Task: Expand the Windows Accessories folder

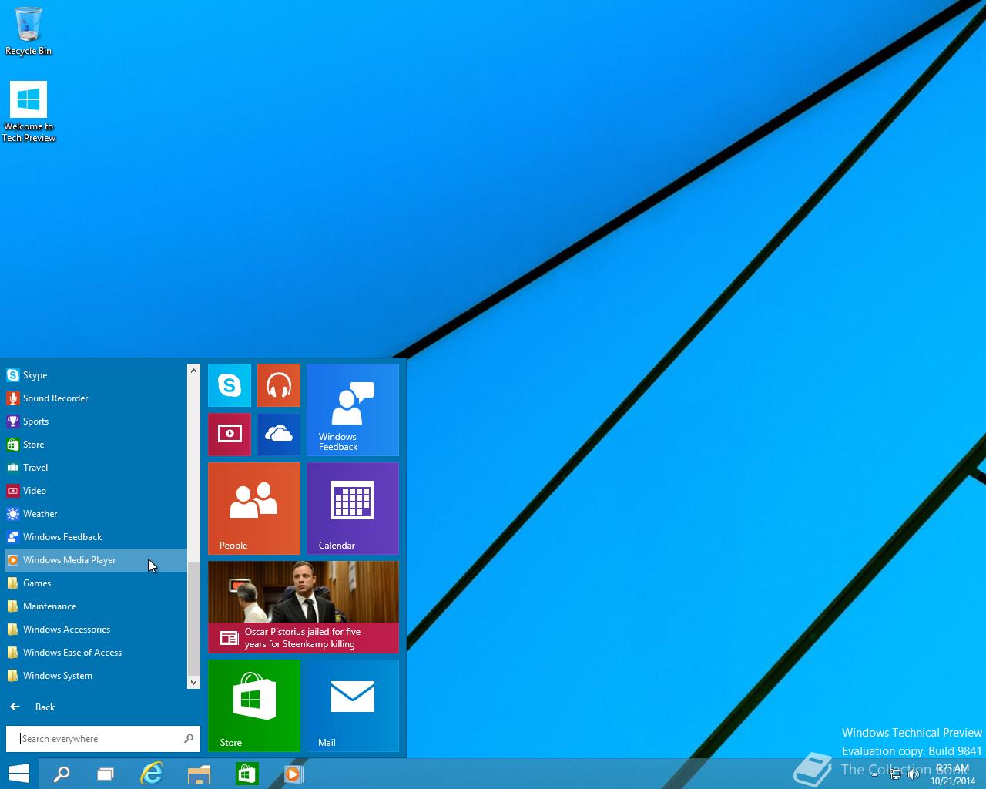Action: [x=66, y=630]
